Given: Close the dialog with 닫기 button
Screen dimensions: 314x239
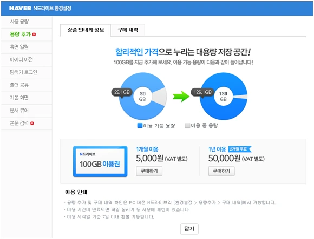Looking at the screenshot, I should tap(189, 229).
